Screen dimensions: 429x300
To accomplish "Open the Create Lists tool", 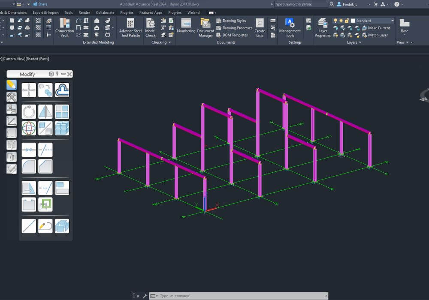I will coord(260,27).
